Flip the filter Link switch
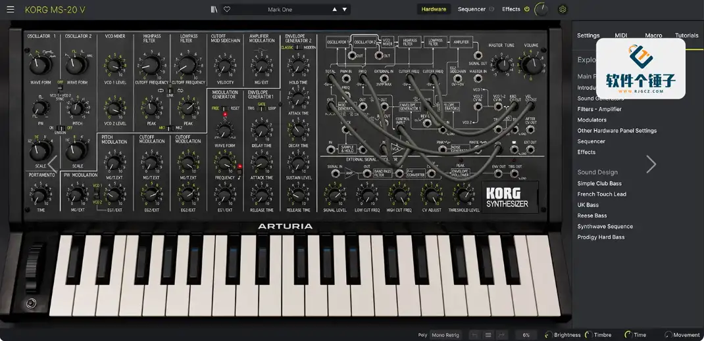 (x=170, y=91)
